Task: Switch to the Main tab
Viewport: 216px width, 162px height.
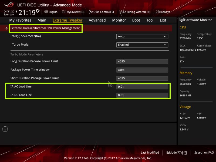Action: tap(42, 20)
